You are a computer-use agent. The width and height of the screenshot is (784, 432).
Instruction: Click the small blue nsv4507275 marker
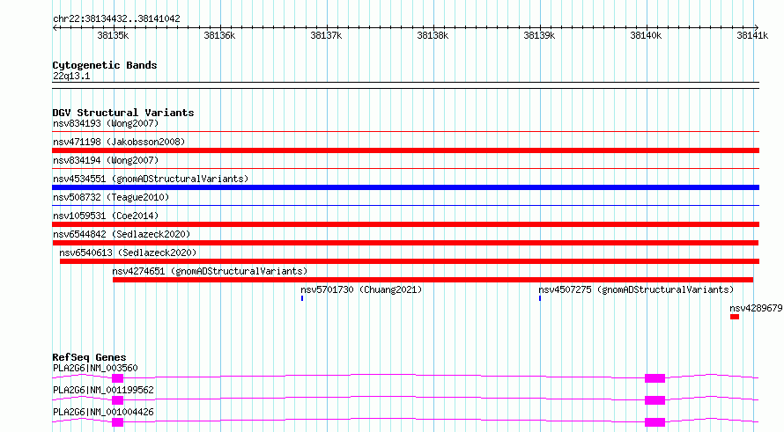point(540,298)
